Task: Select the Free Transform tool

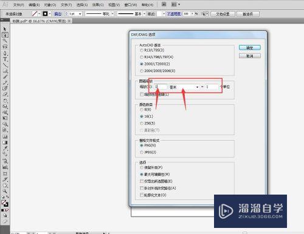Action: [x=5, y=118]
